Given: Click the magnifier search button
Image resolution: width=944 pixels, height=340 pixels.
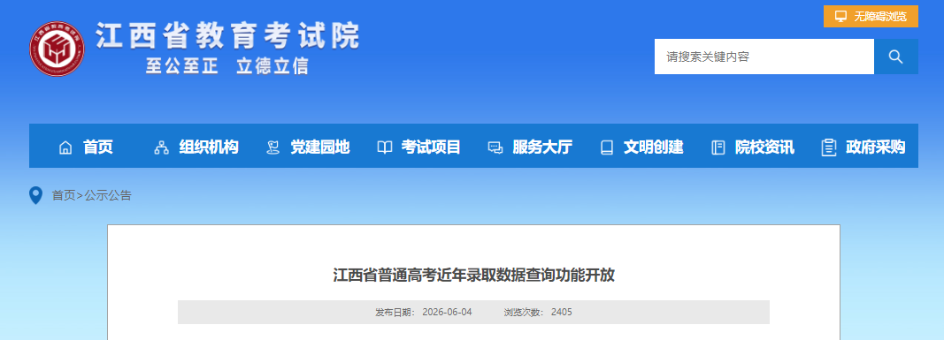Looking at the screenshot, I should pyautogui.click(x=896, y=57).
